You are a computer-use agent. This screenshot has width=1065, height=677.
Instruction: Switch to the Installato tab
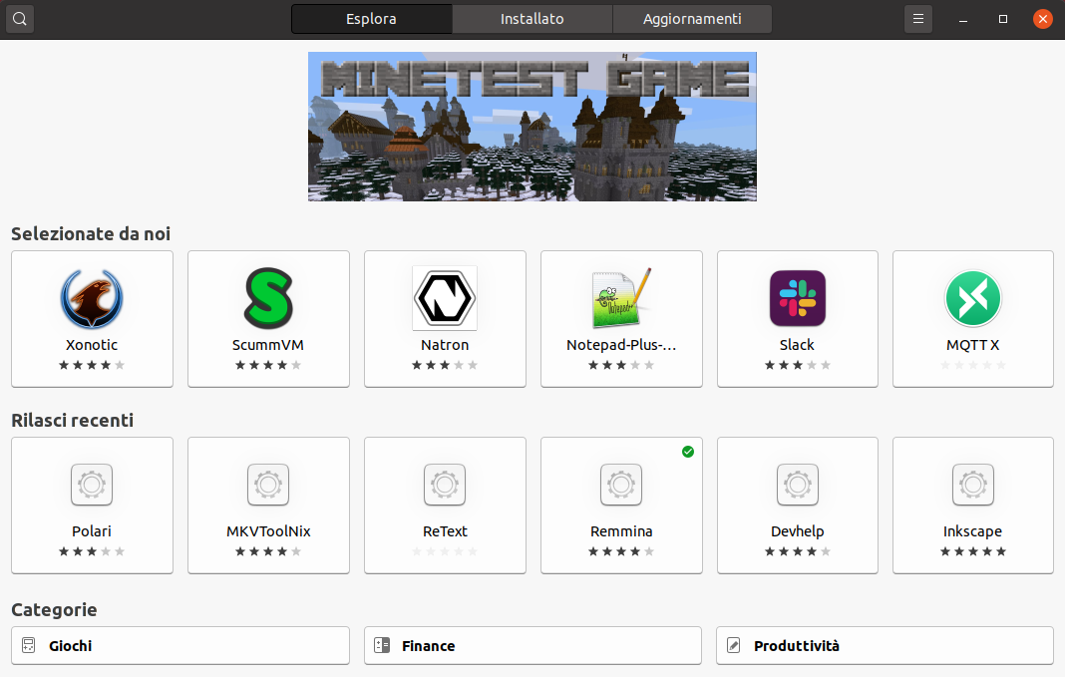(532, 19)
